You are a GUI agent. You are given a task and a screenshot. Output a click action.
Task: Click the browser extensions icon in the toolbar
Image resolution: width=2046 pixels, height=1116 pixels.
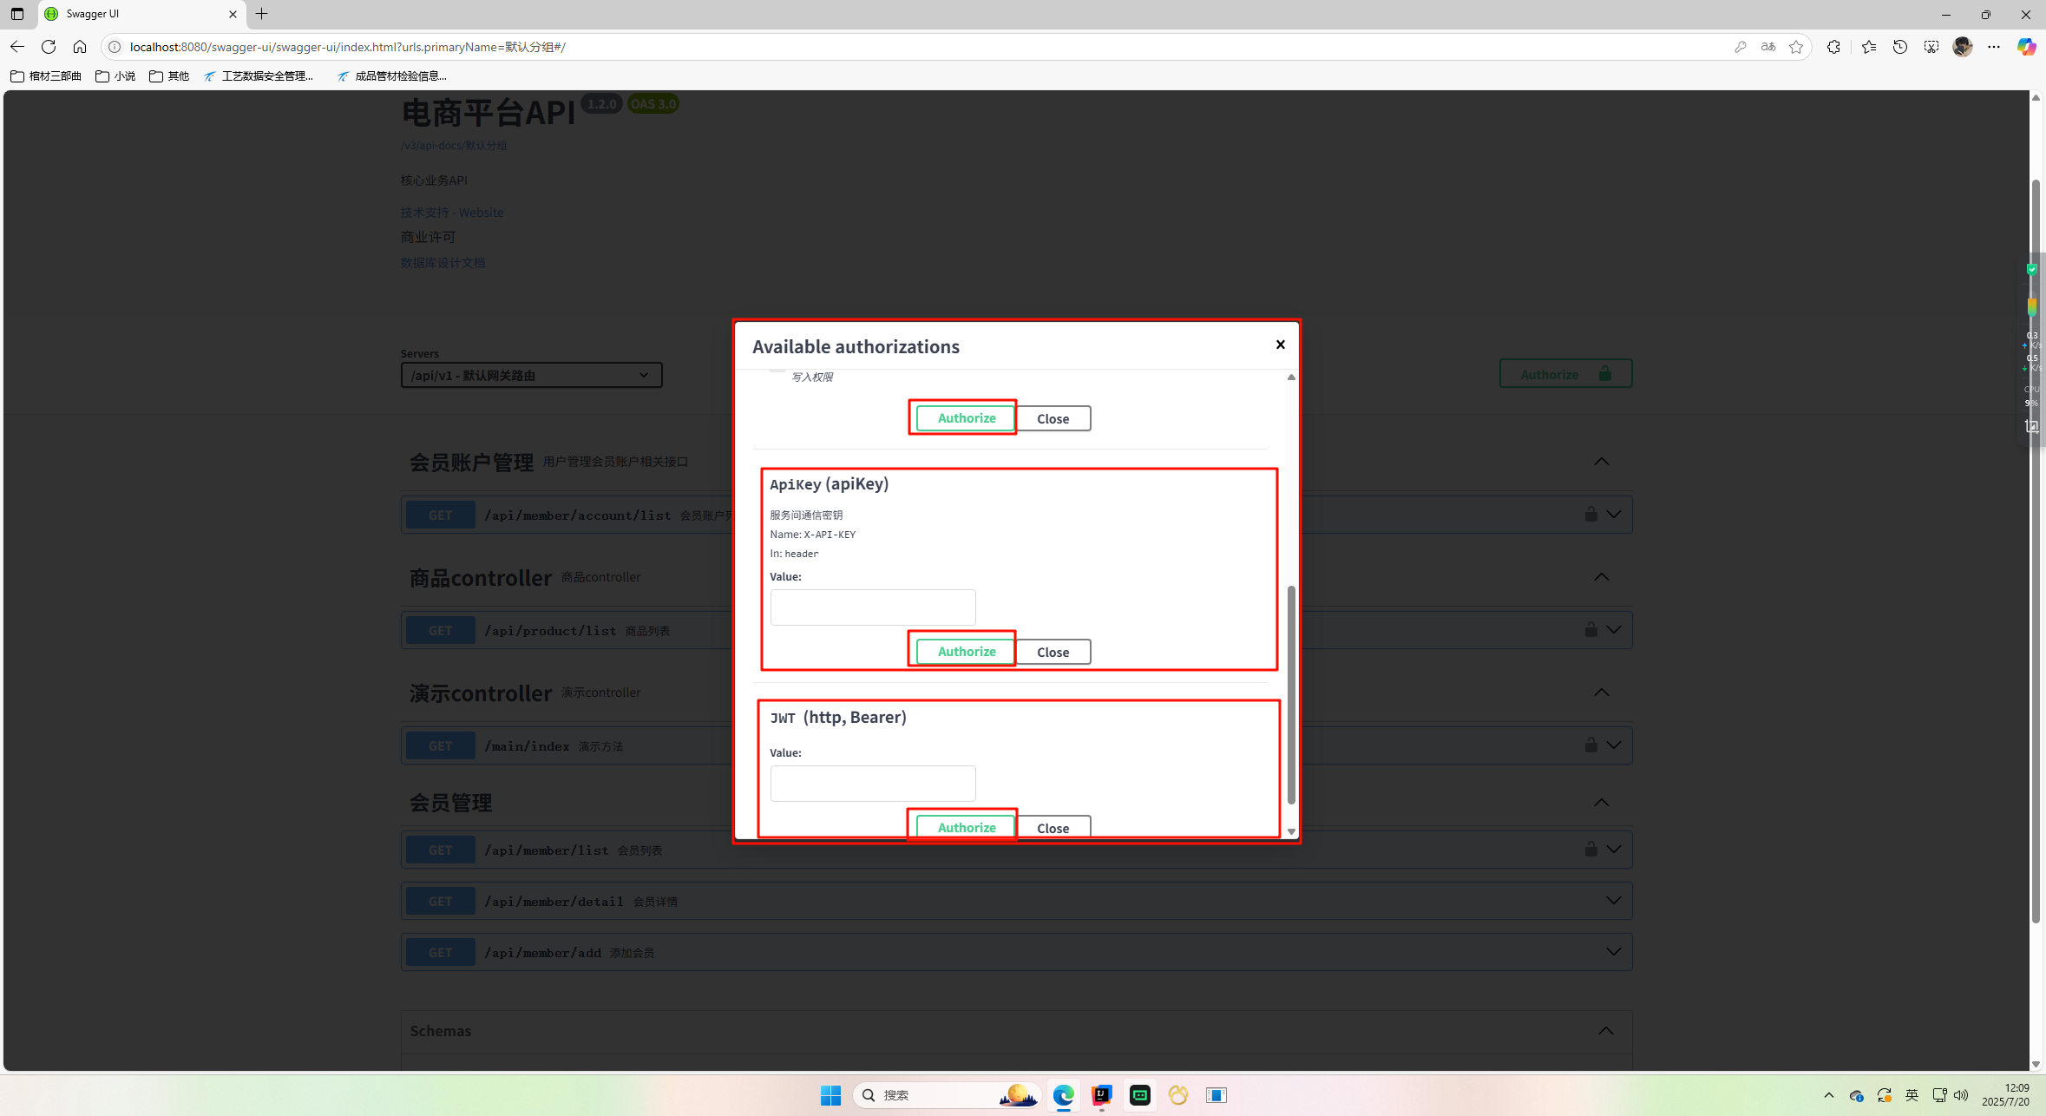tap(1833, 47)
